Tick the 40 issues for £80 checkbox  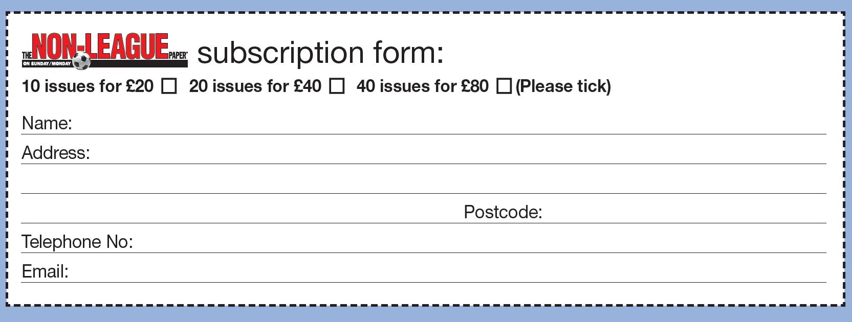click(504, 86)
